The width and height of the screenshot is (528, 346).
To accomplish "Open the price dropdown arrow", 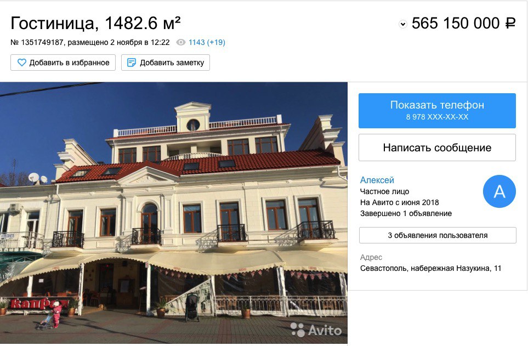I will 403,24.
